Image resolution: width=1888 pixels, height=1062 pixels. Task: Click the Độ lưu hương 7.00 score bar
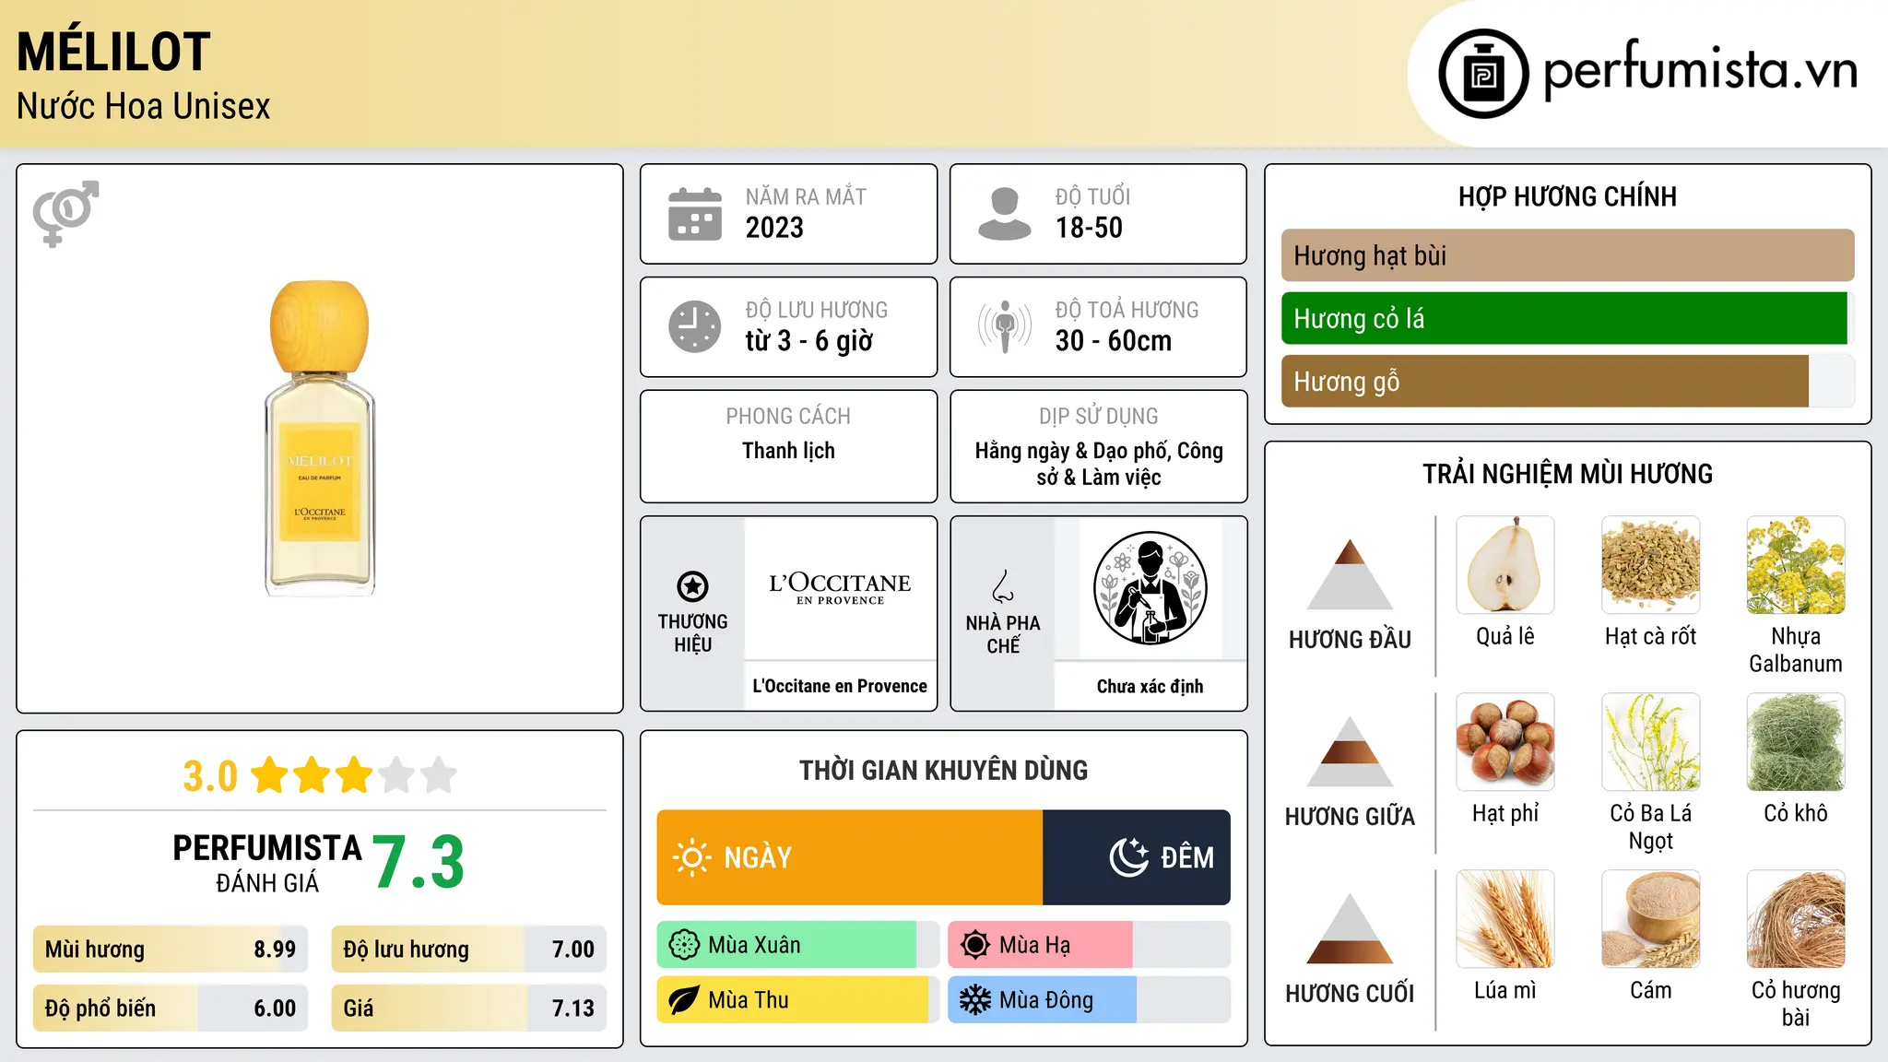469,950
